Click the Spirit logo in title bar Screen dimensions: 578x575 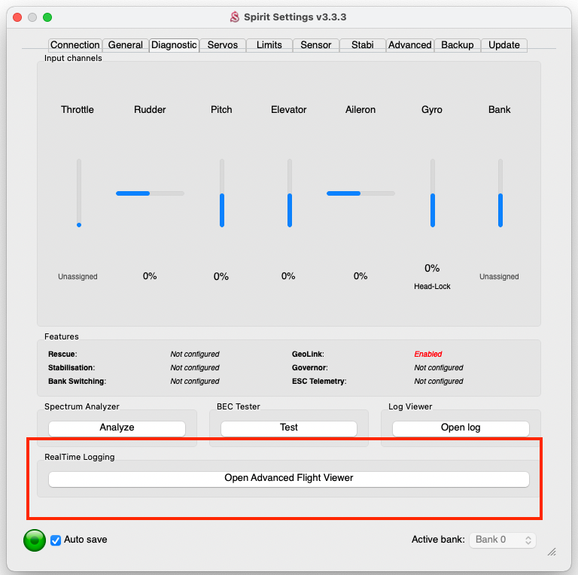[234, 17]
